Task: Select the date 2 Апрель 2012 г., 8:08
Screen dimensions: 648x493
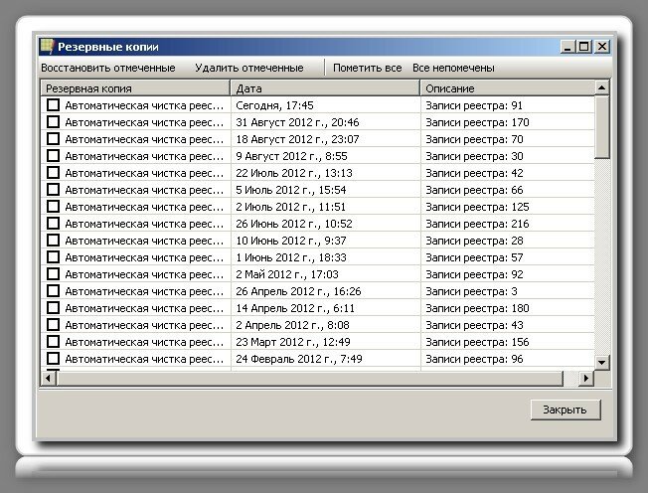Action: (x=292, y=325)
